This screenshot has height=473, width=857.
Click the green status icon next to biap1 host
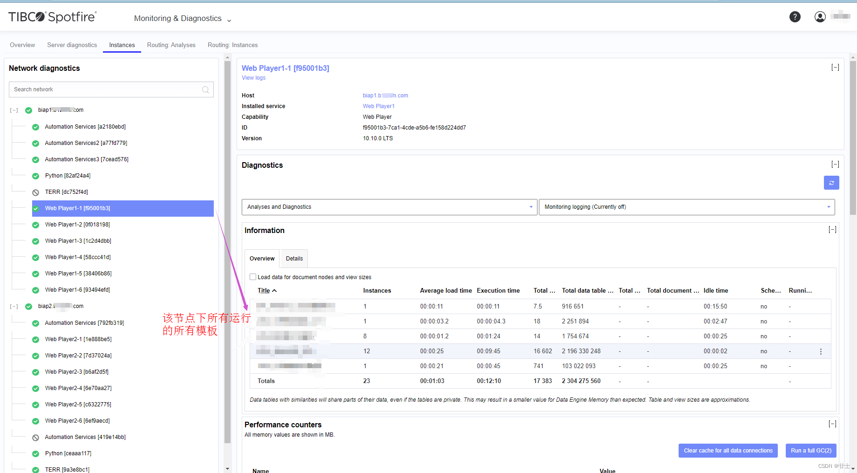click(x=28, y=110)
